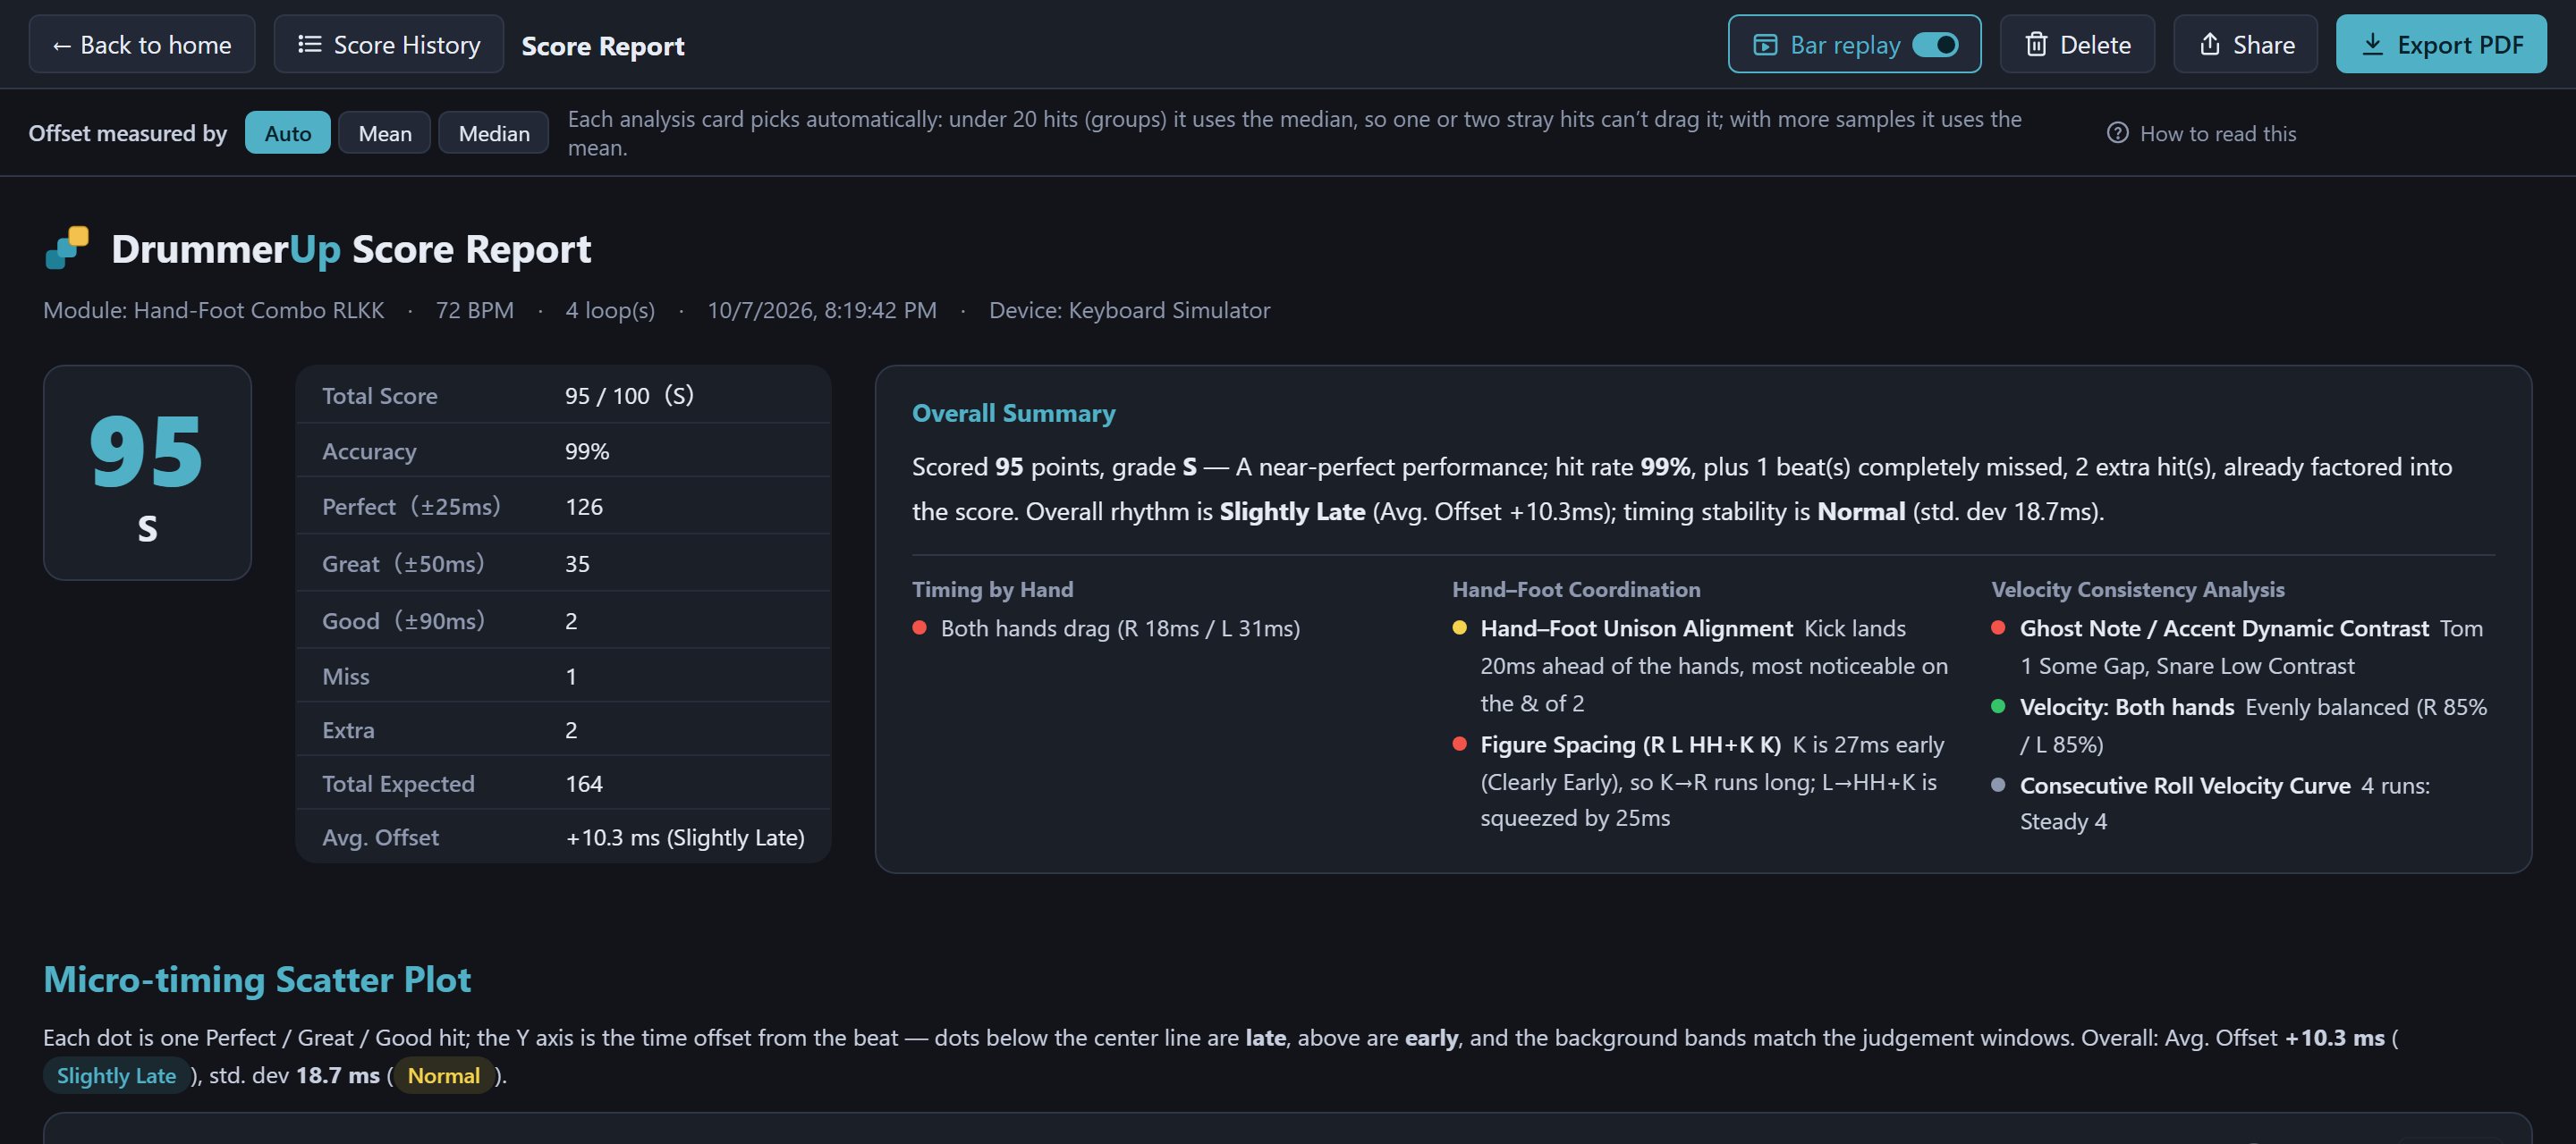2576x1144 pixels.
Task: Click the Score History list icon
Action: (310, 45)
